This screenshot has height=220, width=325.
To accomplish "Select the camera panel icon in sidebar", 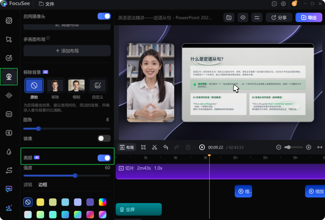I will point(9,77).
